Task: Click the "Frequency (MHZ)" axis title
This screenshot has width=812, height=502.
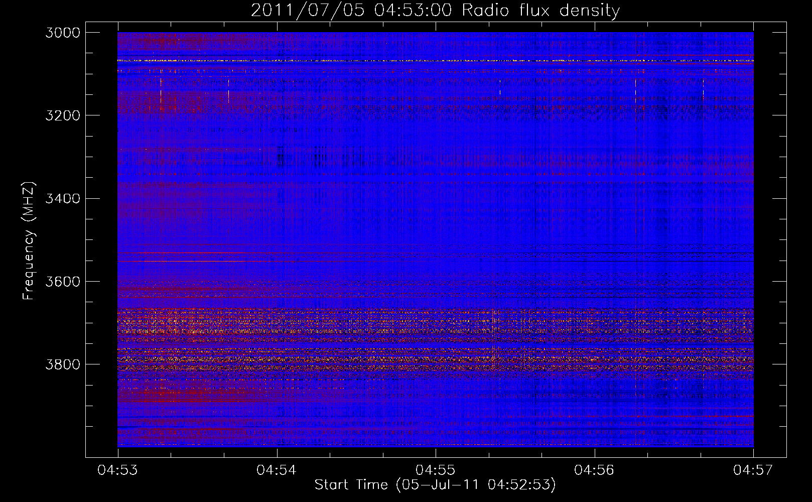Action: pyautogui.click(x=29, y=241)
